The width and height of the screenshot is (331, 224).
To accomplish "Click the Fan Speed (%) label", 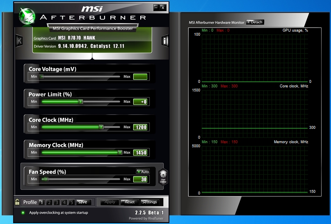I will tap(48, 171).
